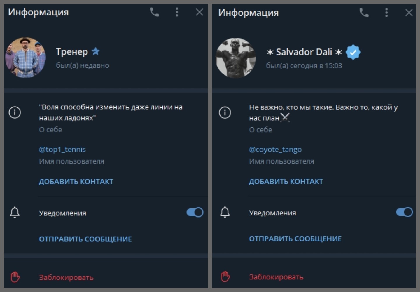Click the info icon beside Salvador Dali's bio
Viewport: 420px width, 292px height.
point(225,112)
